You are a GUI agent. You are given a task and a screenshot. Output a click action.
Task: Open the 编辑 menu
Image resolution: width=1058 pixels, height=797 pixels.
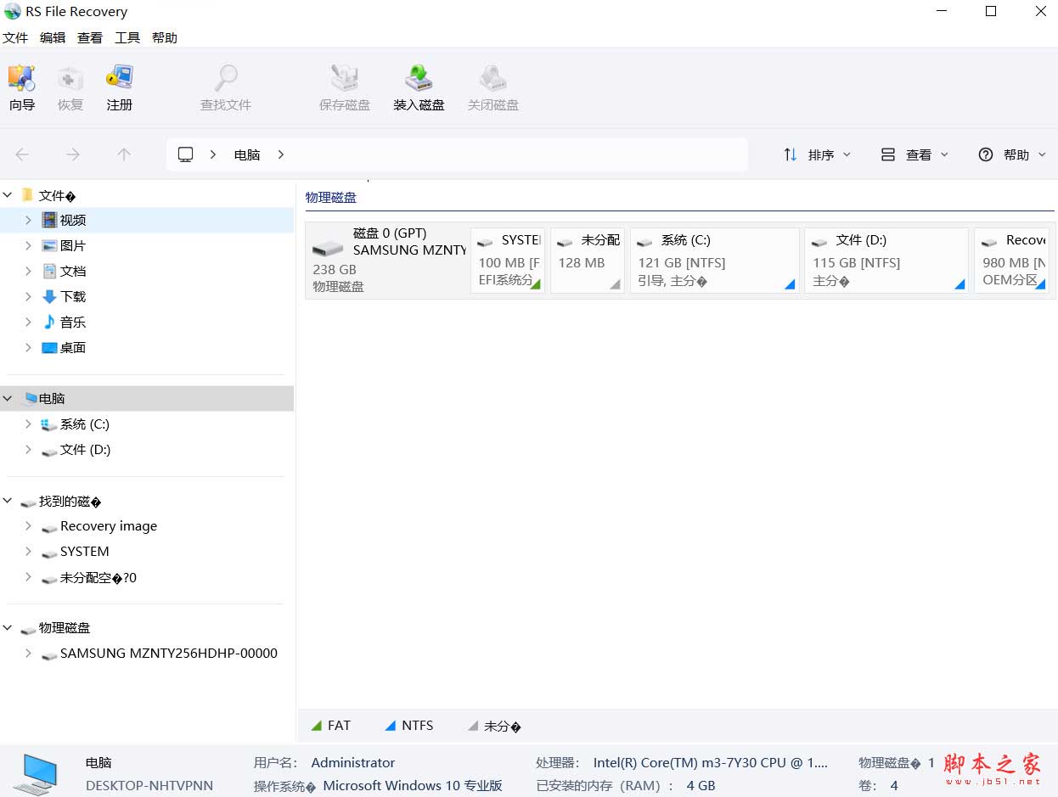(x=52, y=37)
